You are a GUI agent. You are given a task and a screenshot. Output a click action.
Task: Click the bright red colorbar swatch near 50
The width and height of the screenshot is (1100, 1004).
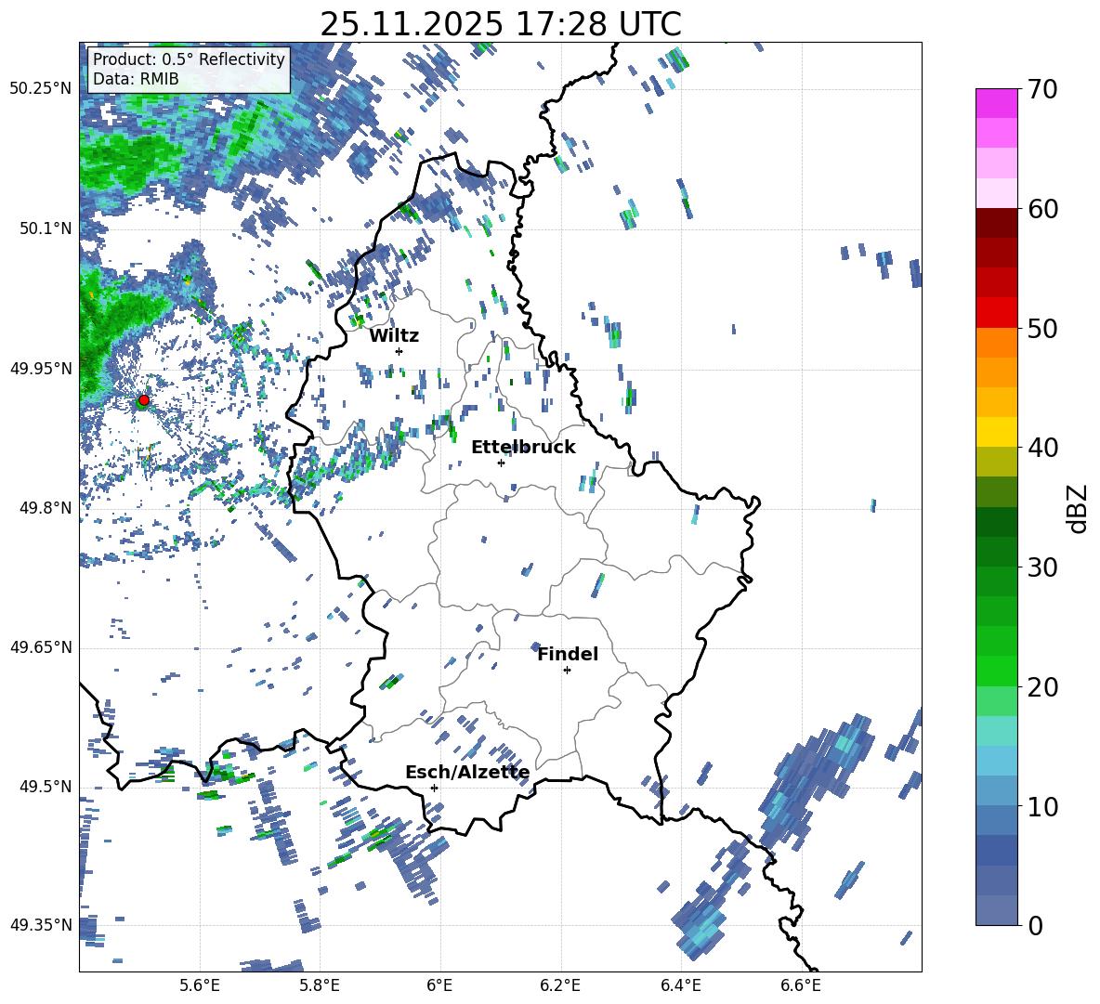[996, 313]
